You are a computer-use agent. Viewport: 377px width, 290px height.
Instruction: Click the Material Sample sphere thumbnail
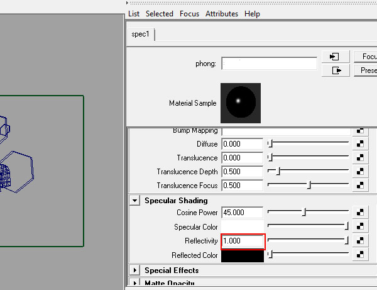pos(241,103)
